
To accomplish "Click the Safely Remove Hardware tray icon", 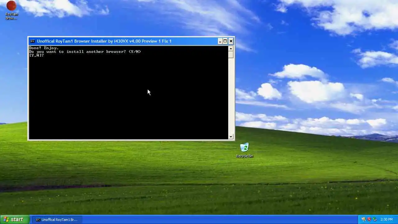I will [x=375, y=219].
